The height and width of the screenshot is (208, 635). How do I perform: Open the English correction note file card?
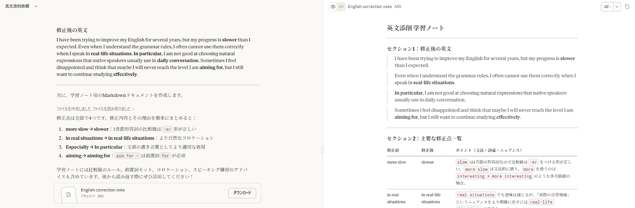[x=151, y=193]
